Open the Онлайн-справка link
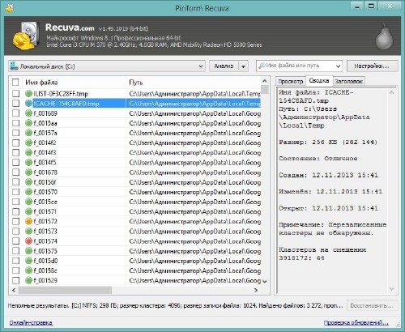The image size is (405, 332). [31, 322]
